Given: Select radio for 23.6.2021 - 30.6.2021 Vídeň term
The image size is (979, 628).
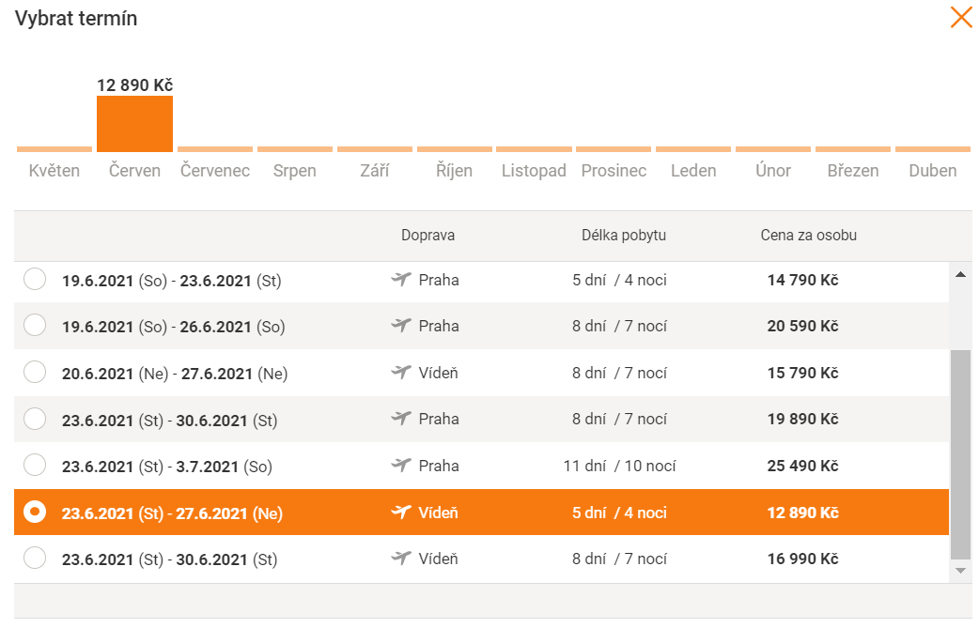Looking at the screenshot, I should pyautogui.click(x=35, y=558).
